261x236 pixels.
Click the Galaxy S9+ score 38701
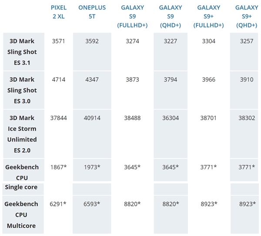(x=208, y=118)
